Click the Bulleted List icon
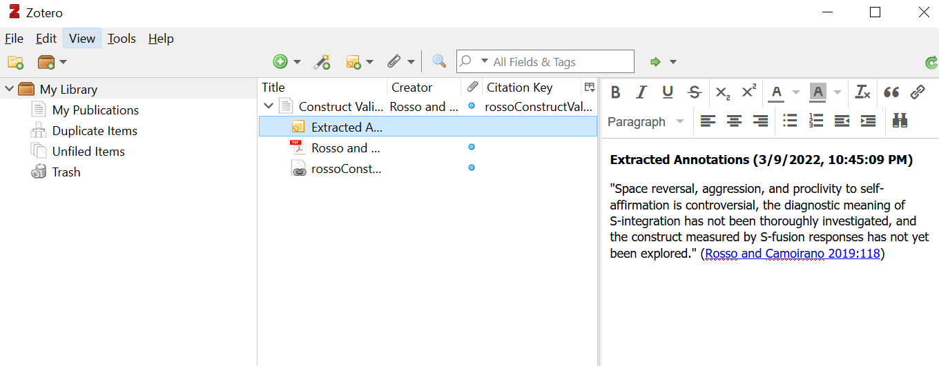 pos(790,121)
